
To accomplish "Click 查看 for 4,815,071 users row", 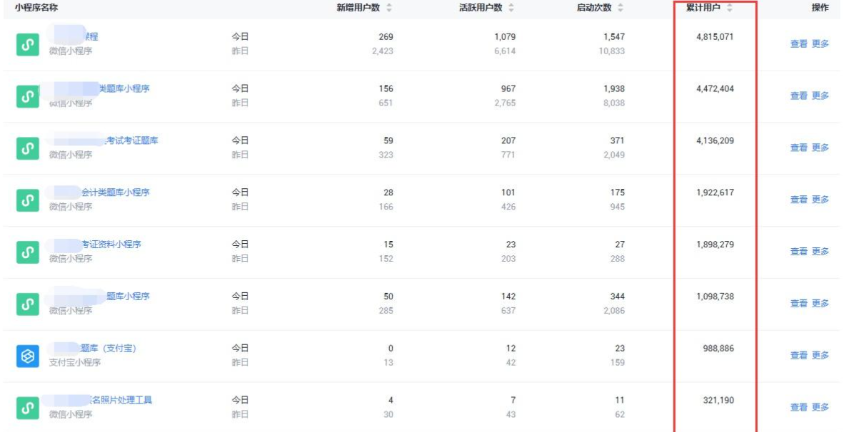I will [x=799, y=44].
